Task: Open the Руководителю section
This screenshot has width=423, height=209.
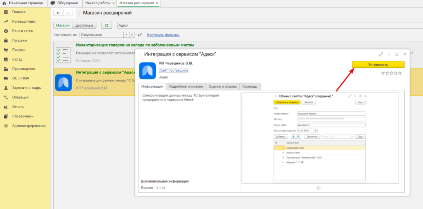Action: pos(24,22)
